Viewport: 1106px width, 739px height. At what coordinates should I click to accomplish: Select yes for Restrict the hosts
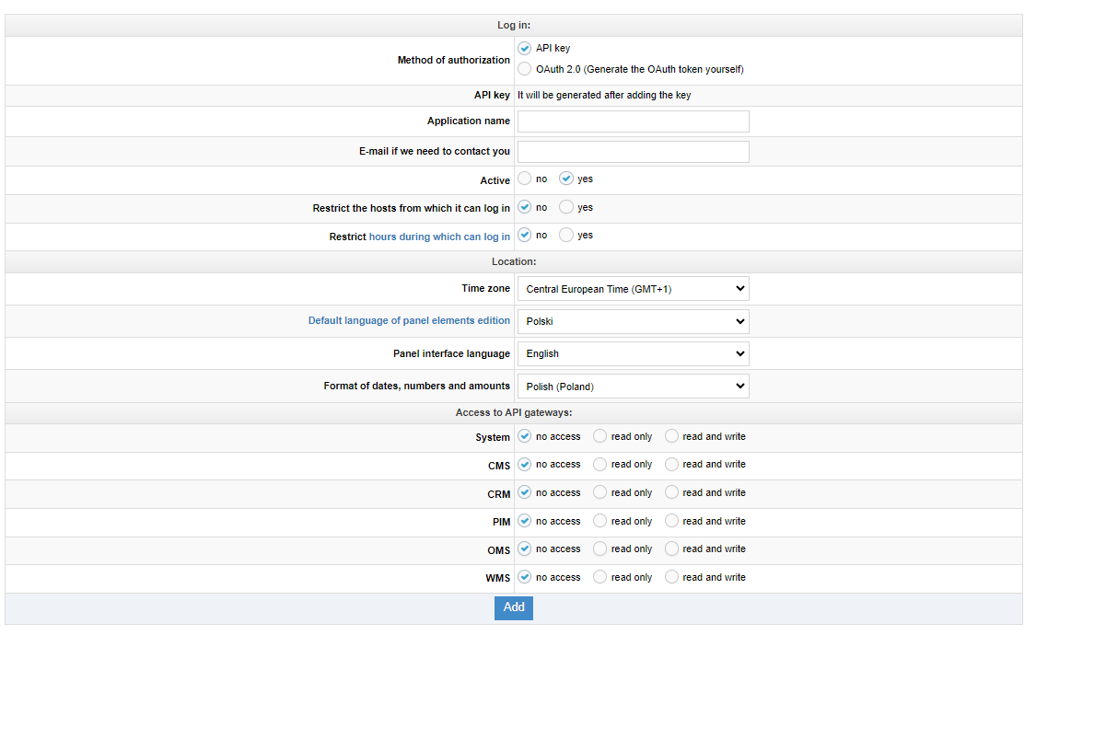click(x=566, y=207)
